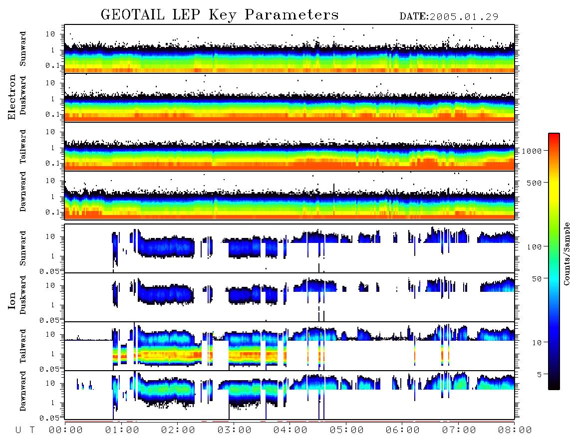Viewport: 570px width, 439px height.
Task: Select the Electron 'Sunward' panel label
Action: (x=23, y=49)
